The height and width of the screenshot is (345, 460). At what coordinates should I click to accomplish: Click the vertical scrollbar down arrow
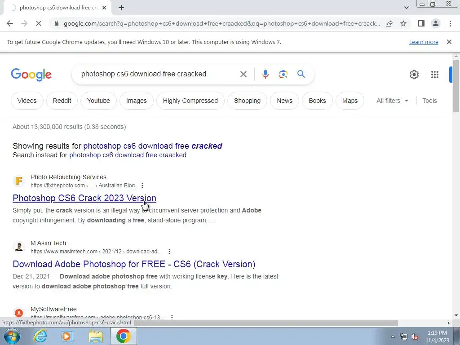[456, 316]
